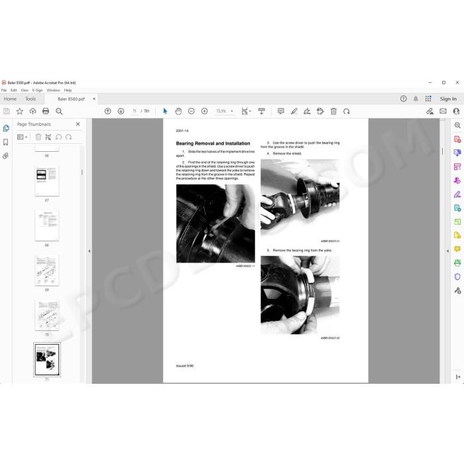Click the scrolling mode toolbar icon
Viewport: 464px width, 464px height.
[x=262, y=111]
